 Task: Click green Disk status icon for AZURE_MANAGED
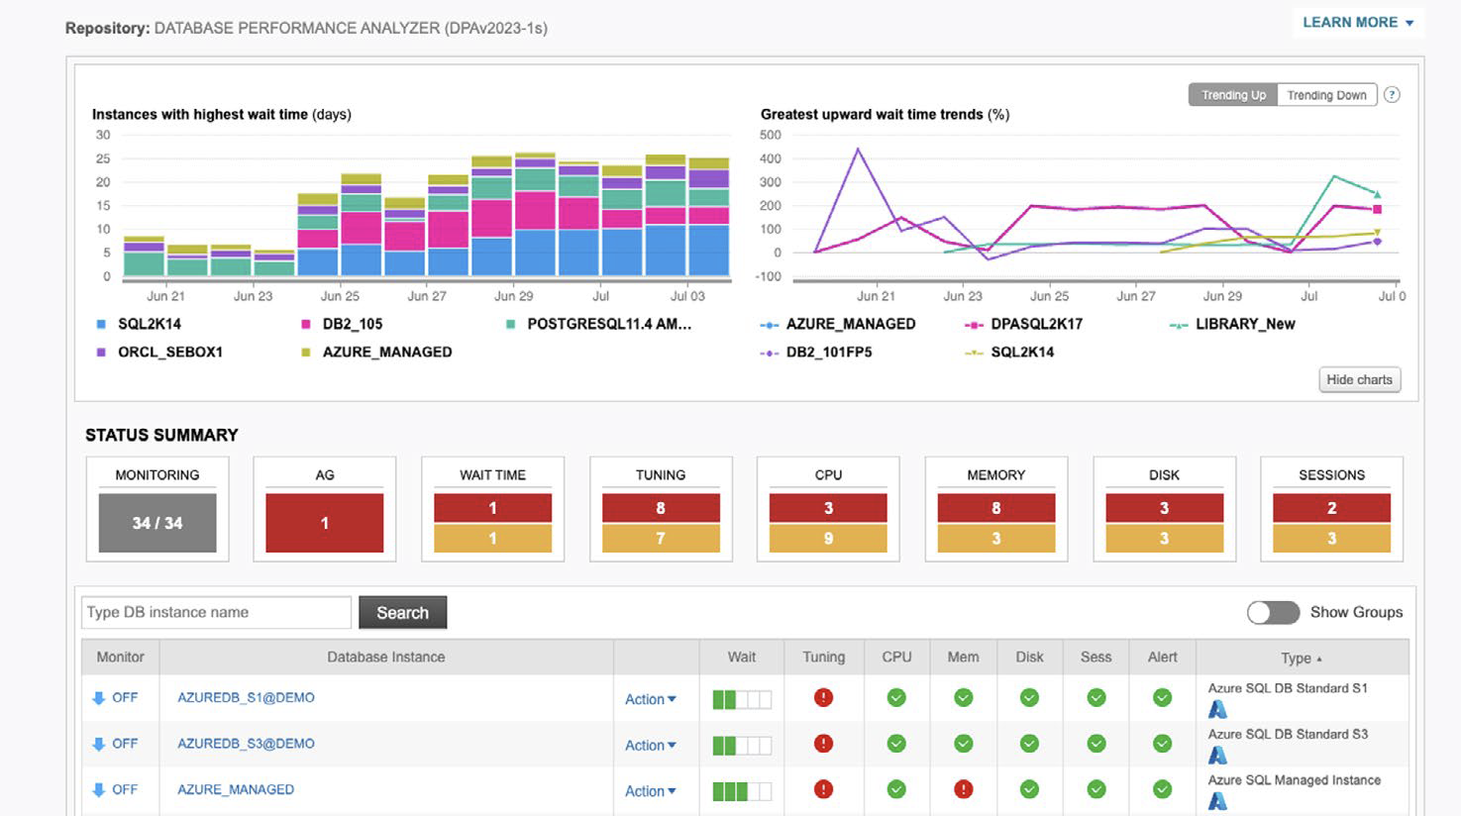(1029, 789)
